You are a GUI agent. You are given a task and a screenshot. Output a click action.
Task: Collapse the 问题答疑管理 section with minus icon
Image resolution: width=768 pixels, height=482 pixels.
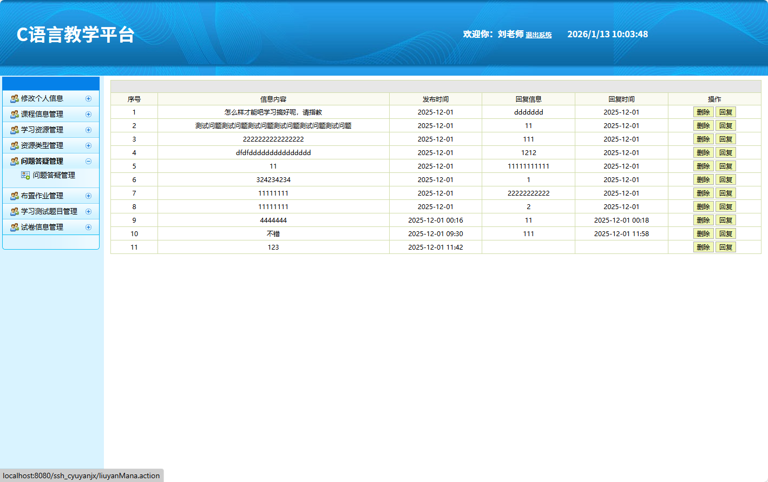coord(88,162)
